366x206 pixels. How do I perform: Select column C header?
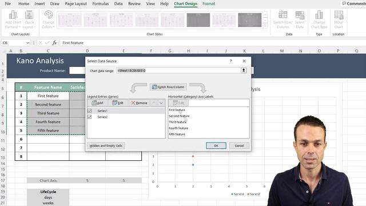click(48, 51)
